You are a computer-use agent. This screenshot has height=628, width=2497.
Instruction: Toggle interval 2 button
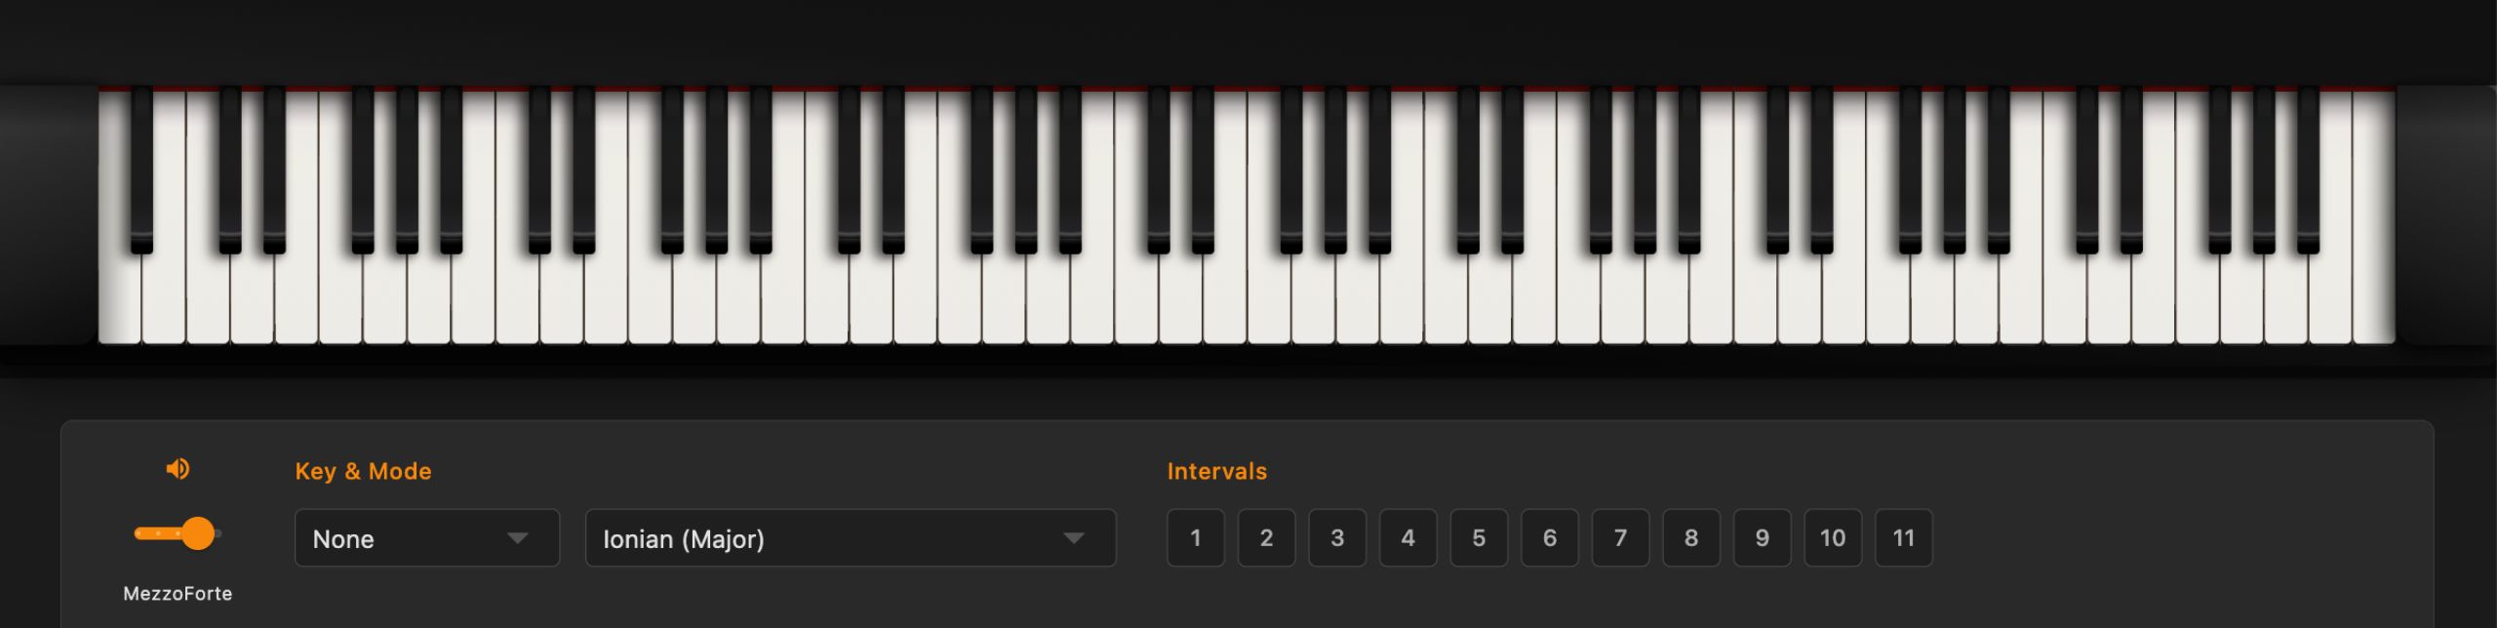1266,537
